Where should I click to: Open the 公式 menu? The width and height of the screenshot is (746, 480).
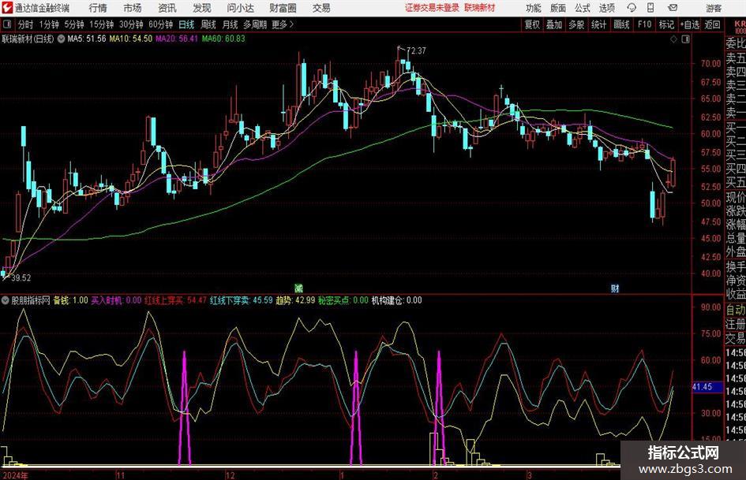[583, 8]
